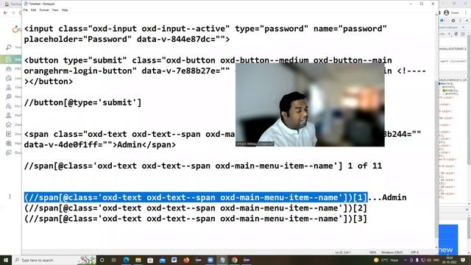This screenshot has height=265, width=471.
Task: Click the Guest profile avatar in Chrome
Action: pyautogui.click(x=447, y=13)
